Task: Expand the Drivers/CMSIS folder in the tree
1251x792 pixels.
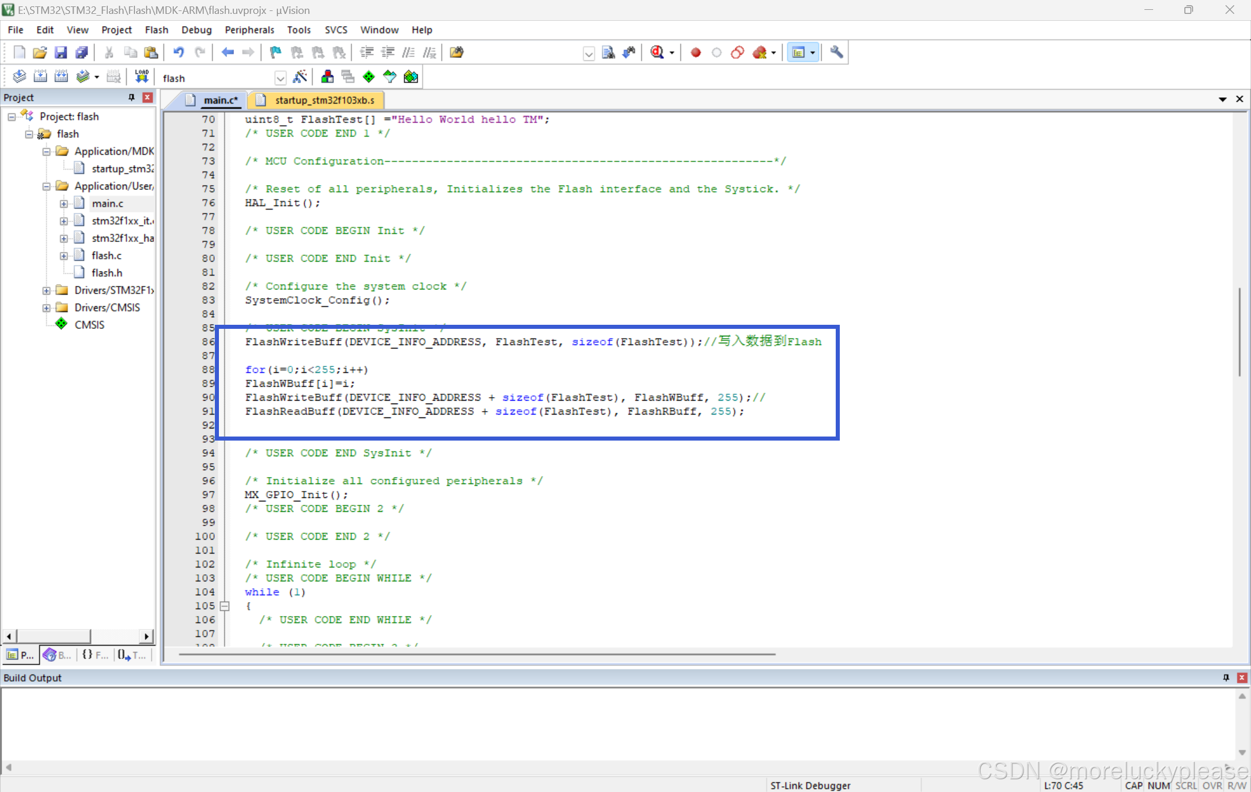Action: click(x=46, y=307)
